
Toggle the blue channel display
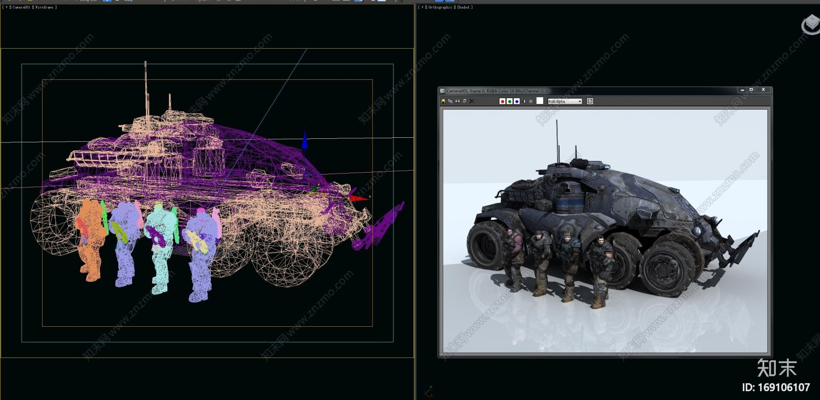pos(517,101)
